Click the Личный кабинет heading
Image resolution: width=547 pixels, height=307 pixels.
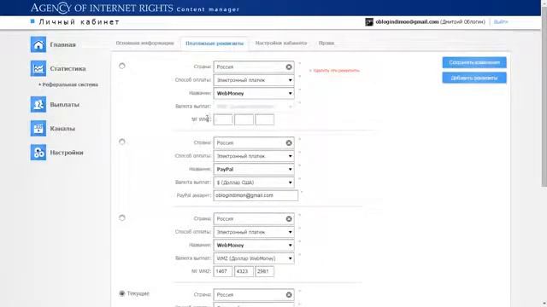pos(79,22)
